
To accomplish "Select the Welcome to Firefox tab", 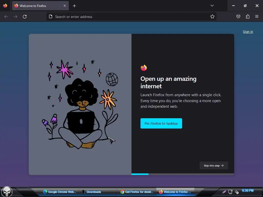I will click(x=40, y=6).
